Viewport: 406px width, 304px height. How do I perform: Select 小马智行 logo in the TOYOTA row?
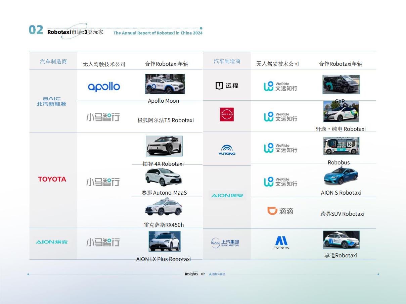(103, 182)
